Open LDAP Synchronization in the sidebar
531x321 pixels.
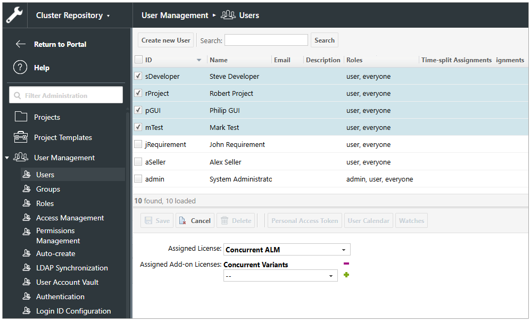[x=72, y=268]
